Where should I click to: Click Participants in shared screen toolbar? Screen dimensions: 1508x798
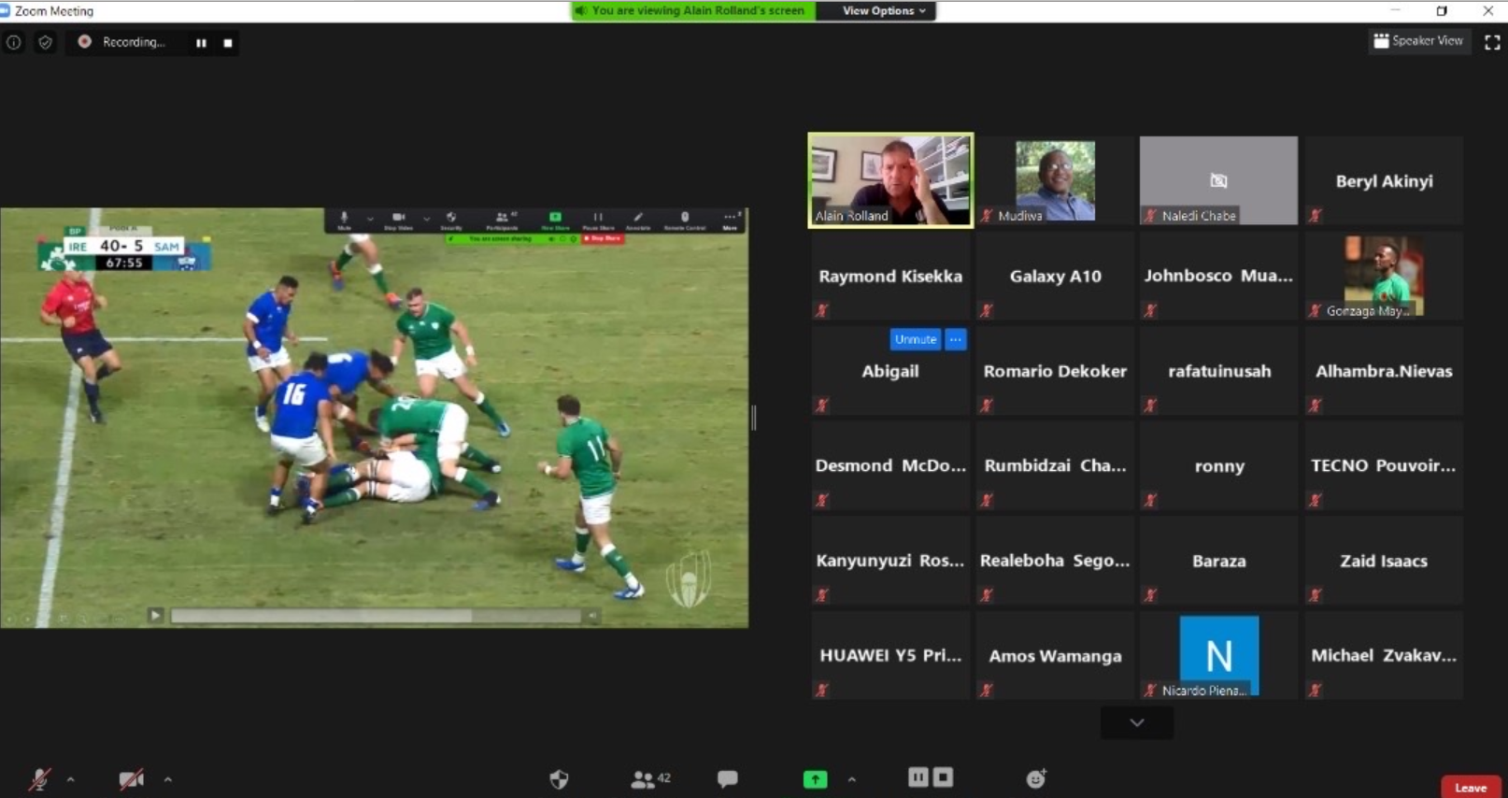503,221
